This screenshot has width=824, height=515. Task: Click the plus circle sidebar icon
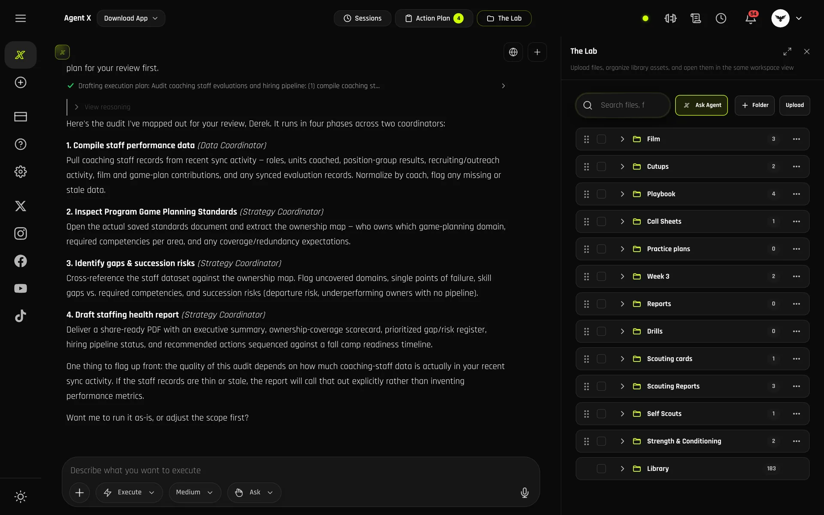[21, 82]
